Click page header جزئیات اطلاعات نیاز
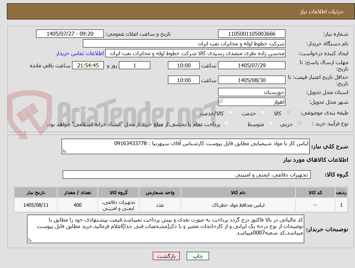Screen dimensions: 355x268 point(322,12)
